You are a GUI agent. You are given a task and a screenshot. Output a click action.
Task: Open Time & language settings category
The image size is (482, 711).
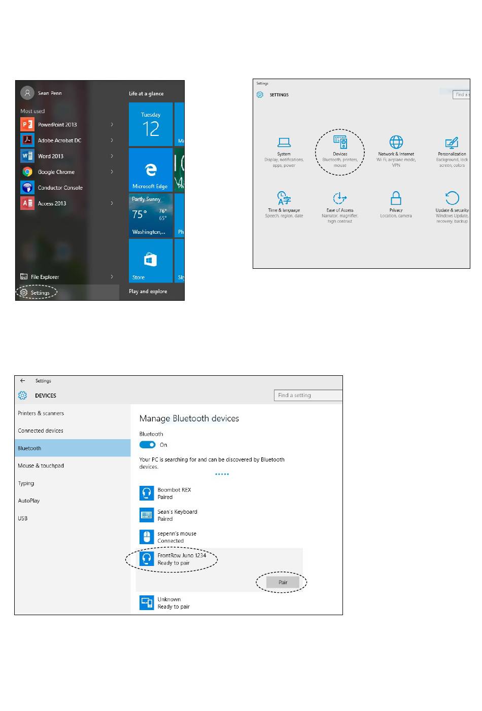coord(284,205)
